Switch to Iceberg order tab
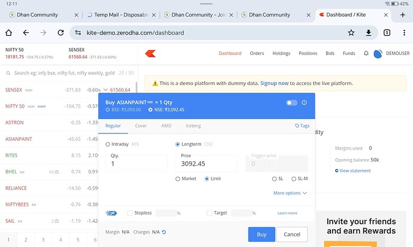The image size is (413, 247). pos(193,126)
